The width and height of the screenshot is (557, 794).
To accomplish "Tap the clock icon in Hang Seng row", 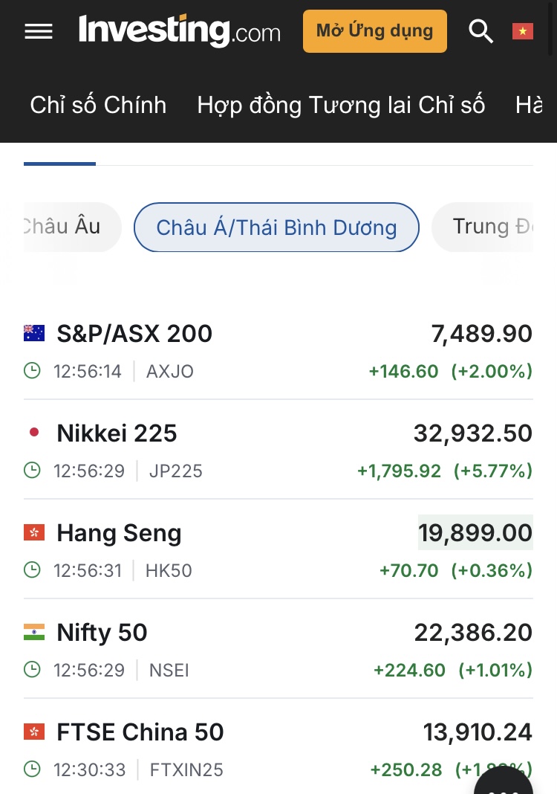I will click(x=32, y=570).
